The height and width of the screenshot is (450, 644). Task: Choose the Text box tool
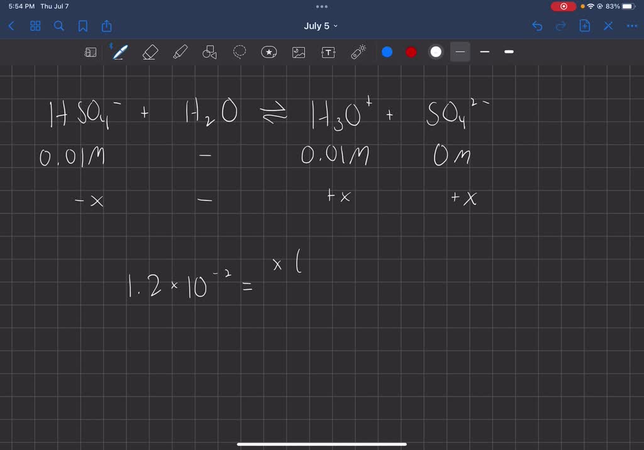coord(328,52)
